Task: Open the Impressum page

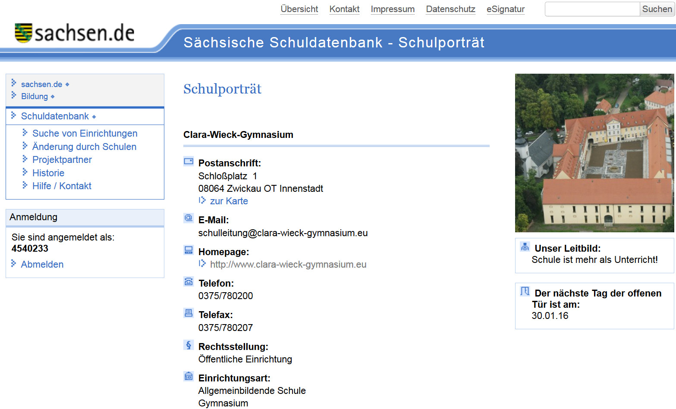Action: (392, 9)
